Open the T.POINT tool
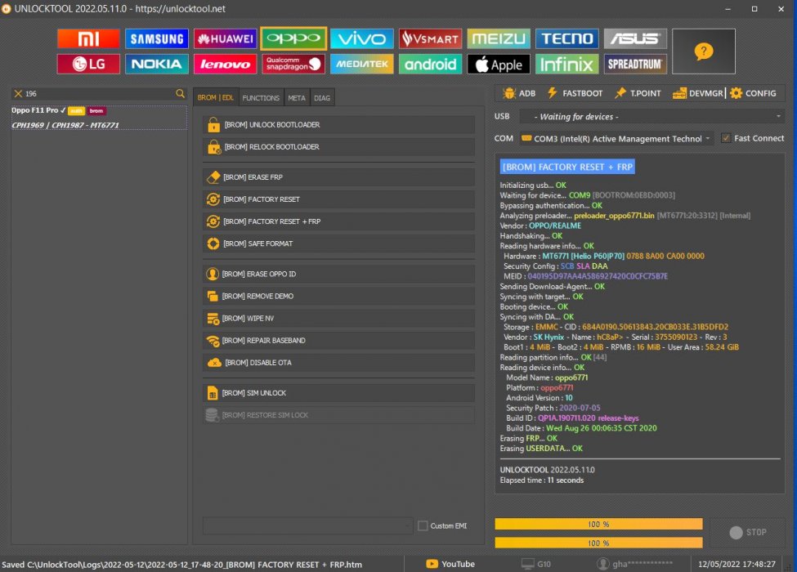This screenshot has width=797, height=572. [638, 93]
